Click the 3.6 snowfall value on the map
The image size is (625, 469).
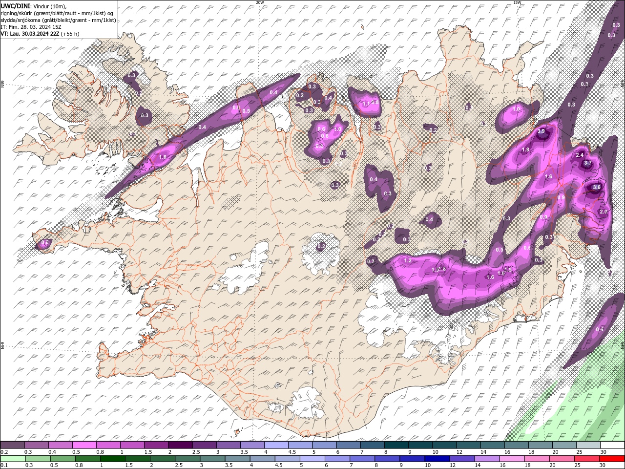(596, 187)
